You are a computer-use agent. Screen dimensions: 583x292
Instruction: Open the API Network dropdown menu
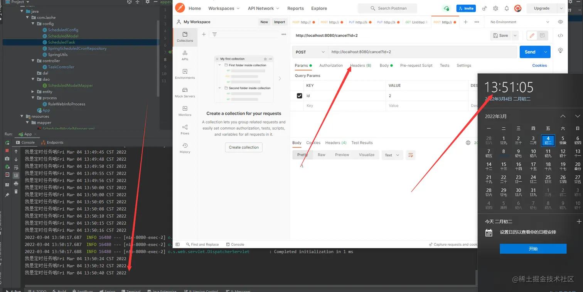pyautogui.click(x=264, y=8)
